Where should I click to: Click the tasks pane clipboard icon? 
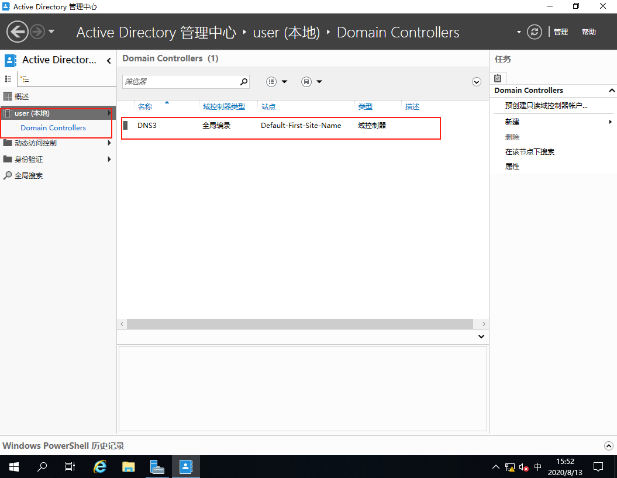pyautogui.click(x=498, y=78)
